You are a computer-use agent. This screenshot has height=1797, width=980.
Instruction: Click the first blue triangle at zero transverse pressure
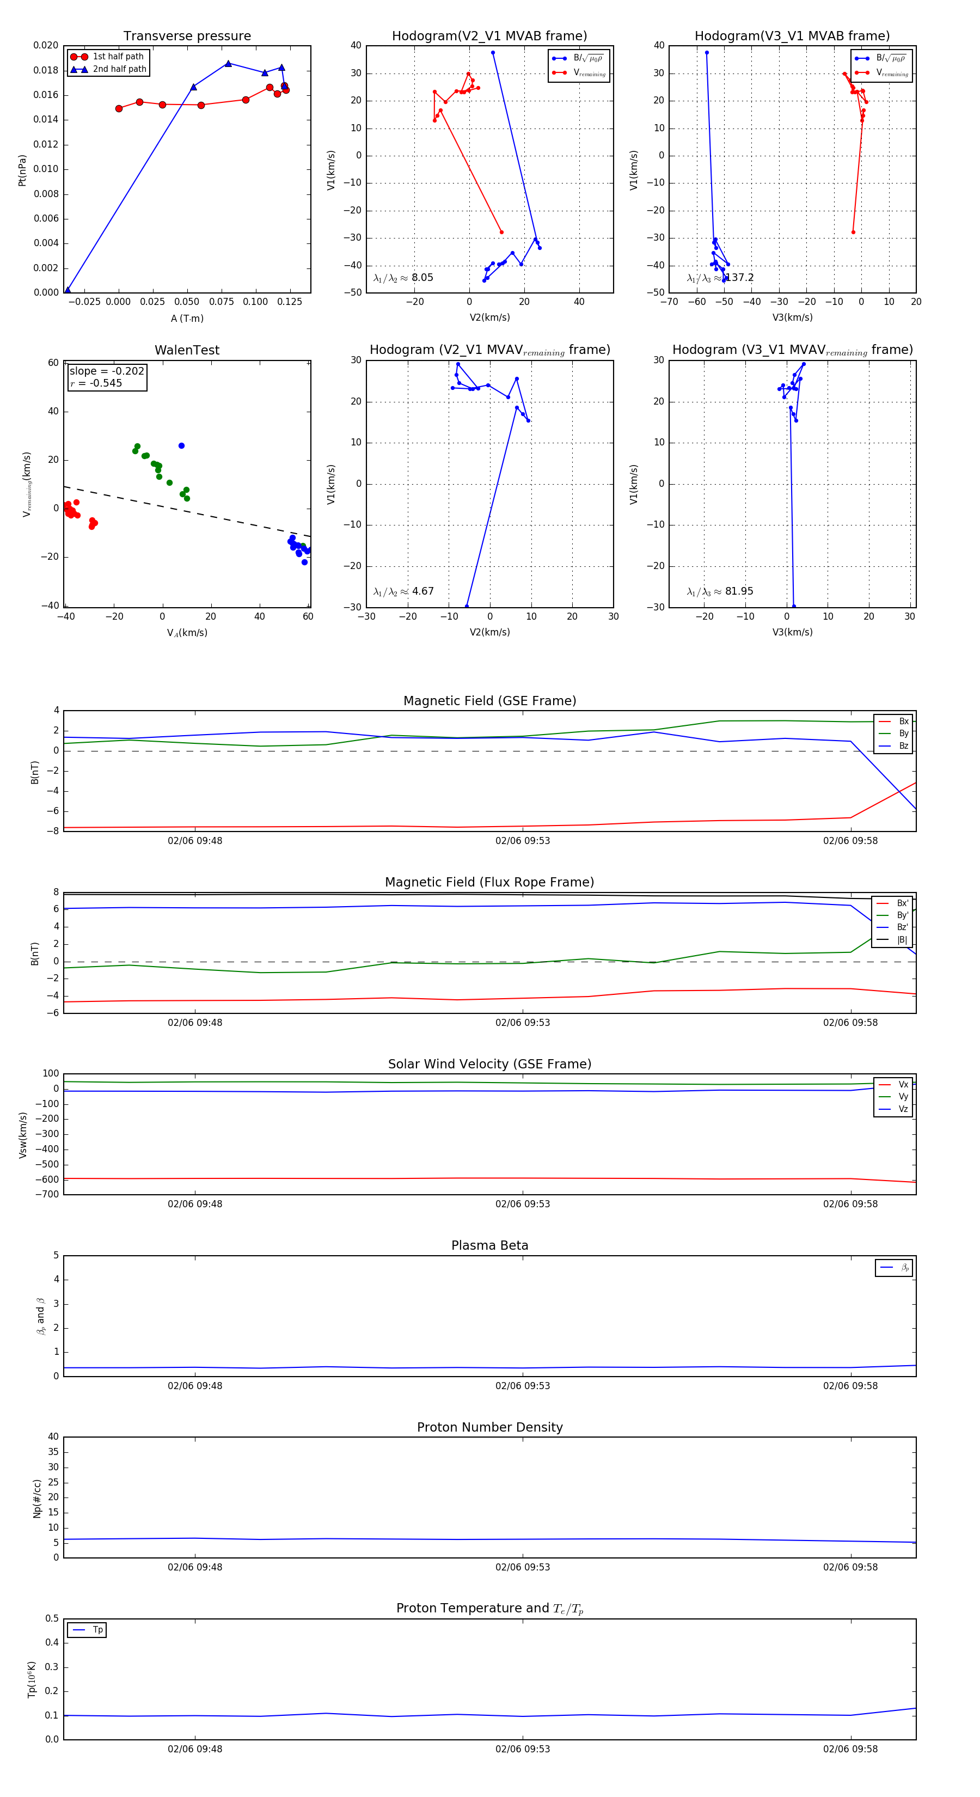point(68,290)
